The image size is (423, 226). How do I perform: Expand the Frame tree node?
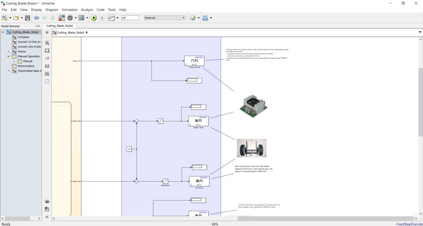(x=8, y=52)
